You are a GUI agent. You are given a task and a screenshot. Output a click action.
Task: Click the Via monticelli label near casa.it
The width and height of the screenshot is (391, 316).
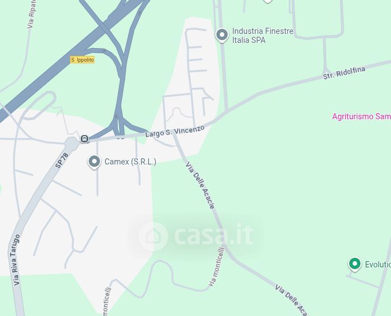point(216,267)
